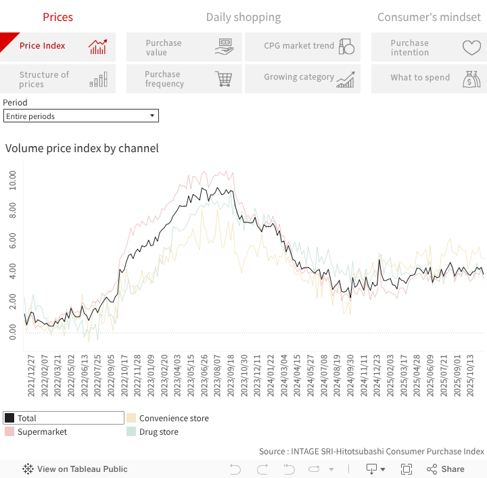This screenshot has height=478, width=487.
Task: Toggle full screen view icon
Action: 407,469
